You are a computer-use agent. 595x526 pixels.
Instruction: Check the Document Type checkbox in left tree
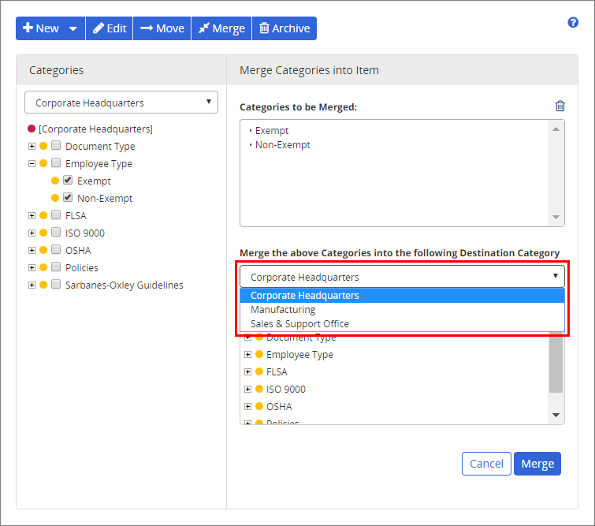point(56,146)
